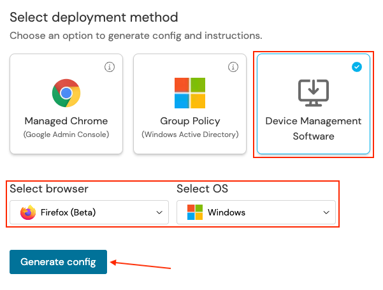
Task: Click the Managed Chrome info icon
Action: tap(110, 67)
